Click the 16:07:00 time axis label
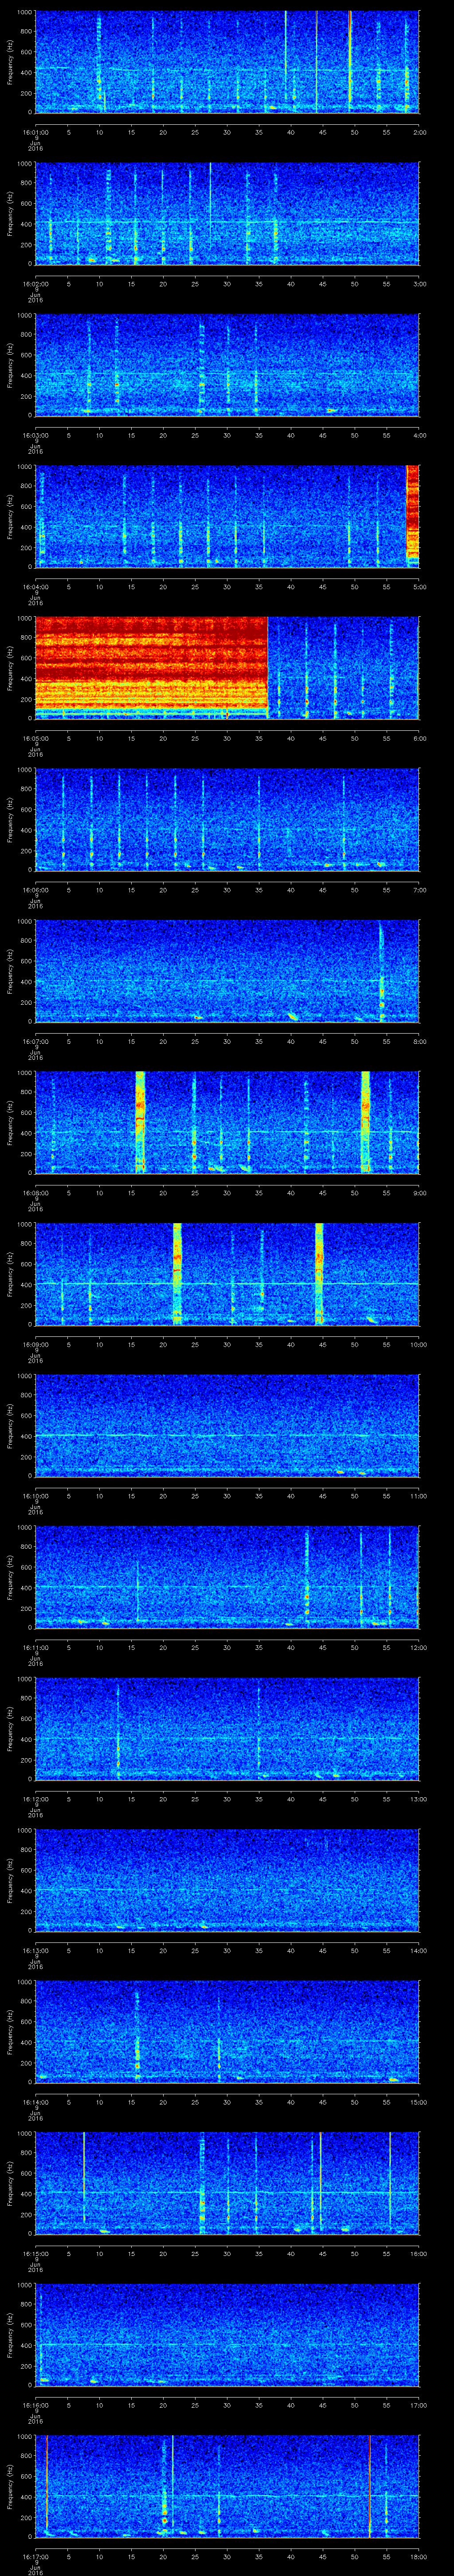Image resolution: width=454 pixels, height=2576 pixels. click(35, 1042)
